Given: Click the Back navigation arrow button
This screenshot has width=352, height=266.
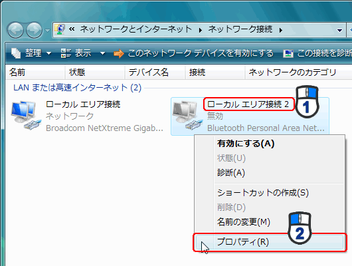Looking at the screenshot, I should click(15, 30).
